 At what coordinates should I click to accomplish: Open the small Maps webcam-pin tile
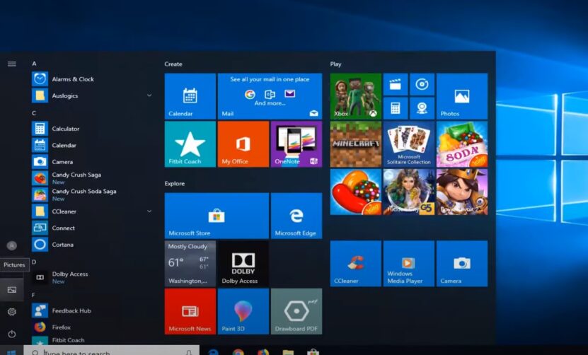[422, 108]
